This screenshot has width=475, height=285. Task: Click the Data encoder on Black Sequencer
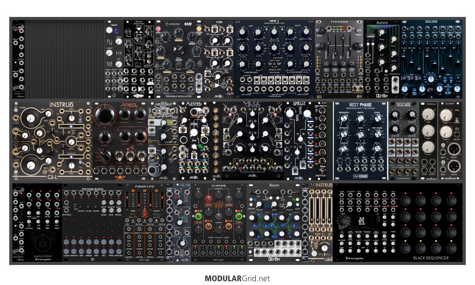pyautogui.click(x=343, y=221)
